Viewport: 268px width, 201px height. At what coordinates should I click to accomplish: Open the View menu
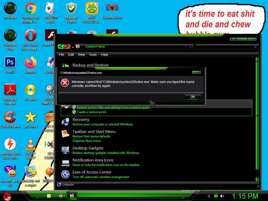(81, 54)
